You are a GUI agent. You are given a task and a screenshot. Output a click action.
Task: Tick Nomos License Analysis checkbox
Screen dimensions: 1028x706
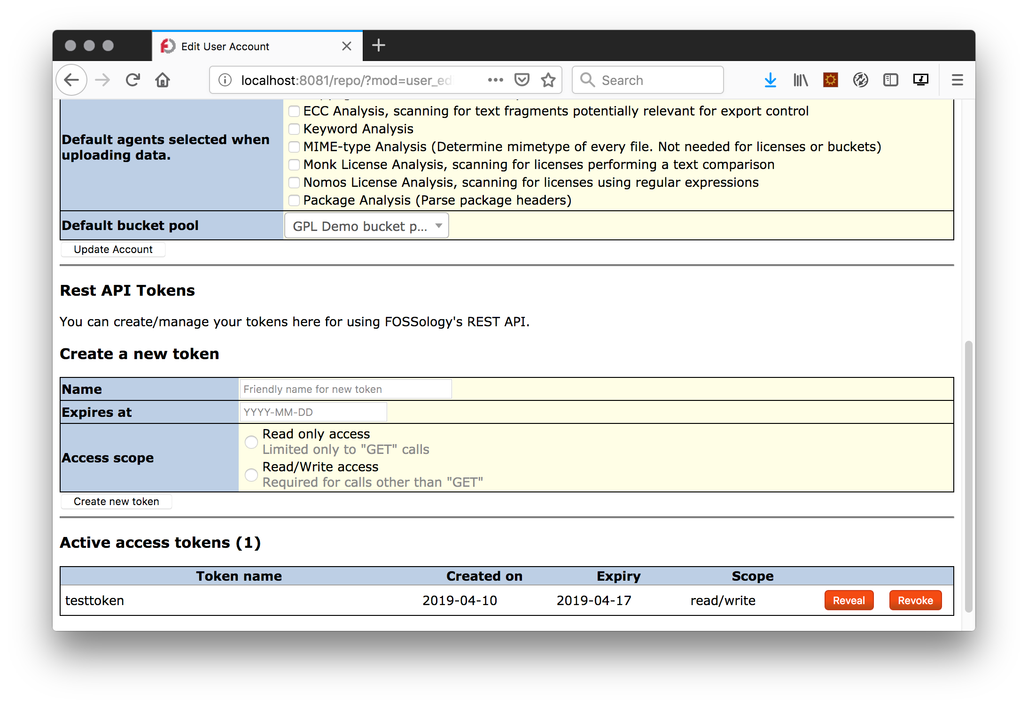[x=294, y=183]
